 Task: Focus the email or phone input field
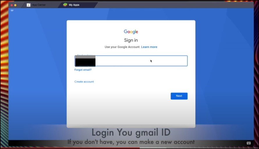tap(131, 61)
